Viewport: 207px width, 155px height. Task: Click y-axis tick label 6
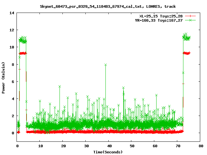tap(13, 82)
